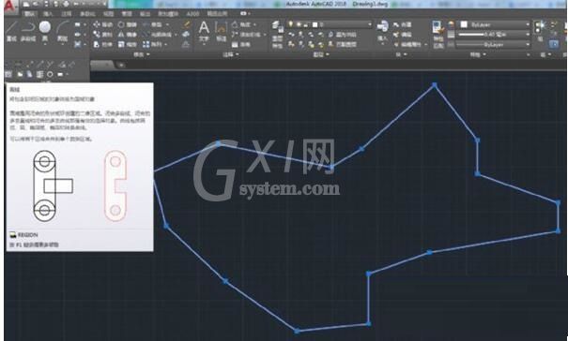Open the layer selection dropdown
Screen dimensions: 568x341
tap(370, 24)
